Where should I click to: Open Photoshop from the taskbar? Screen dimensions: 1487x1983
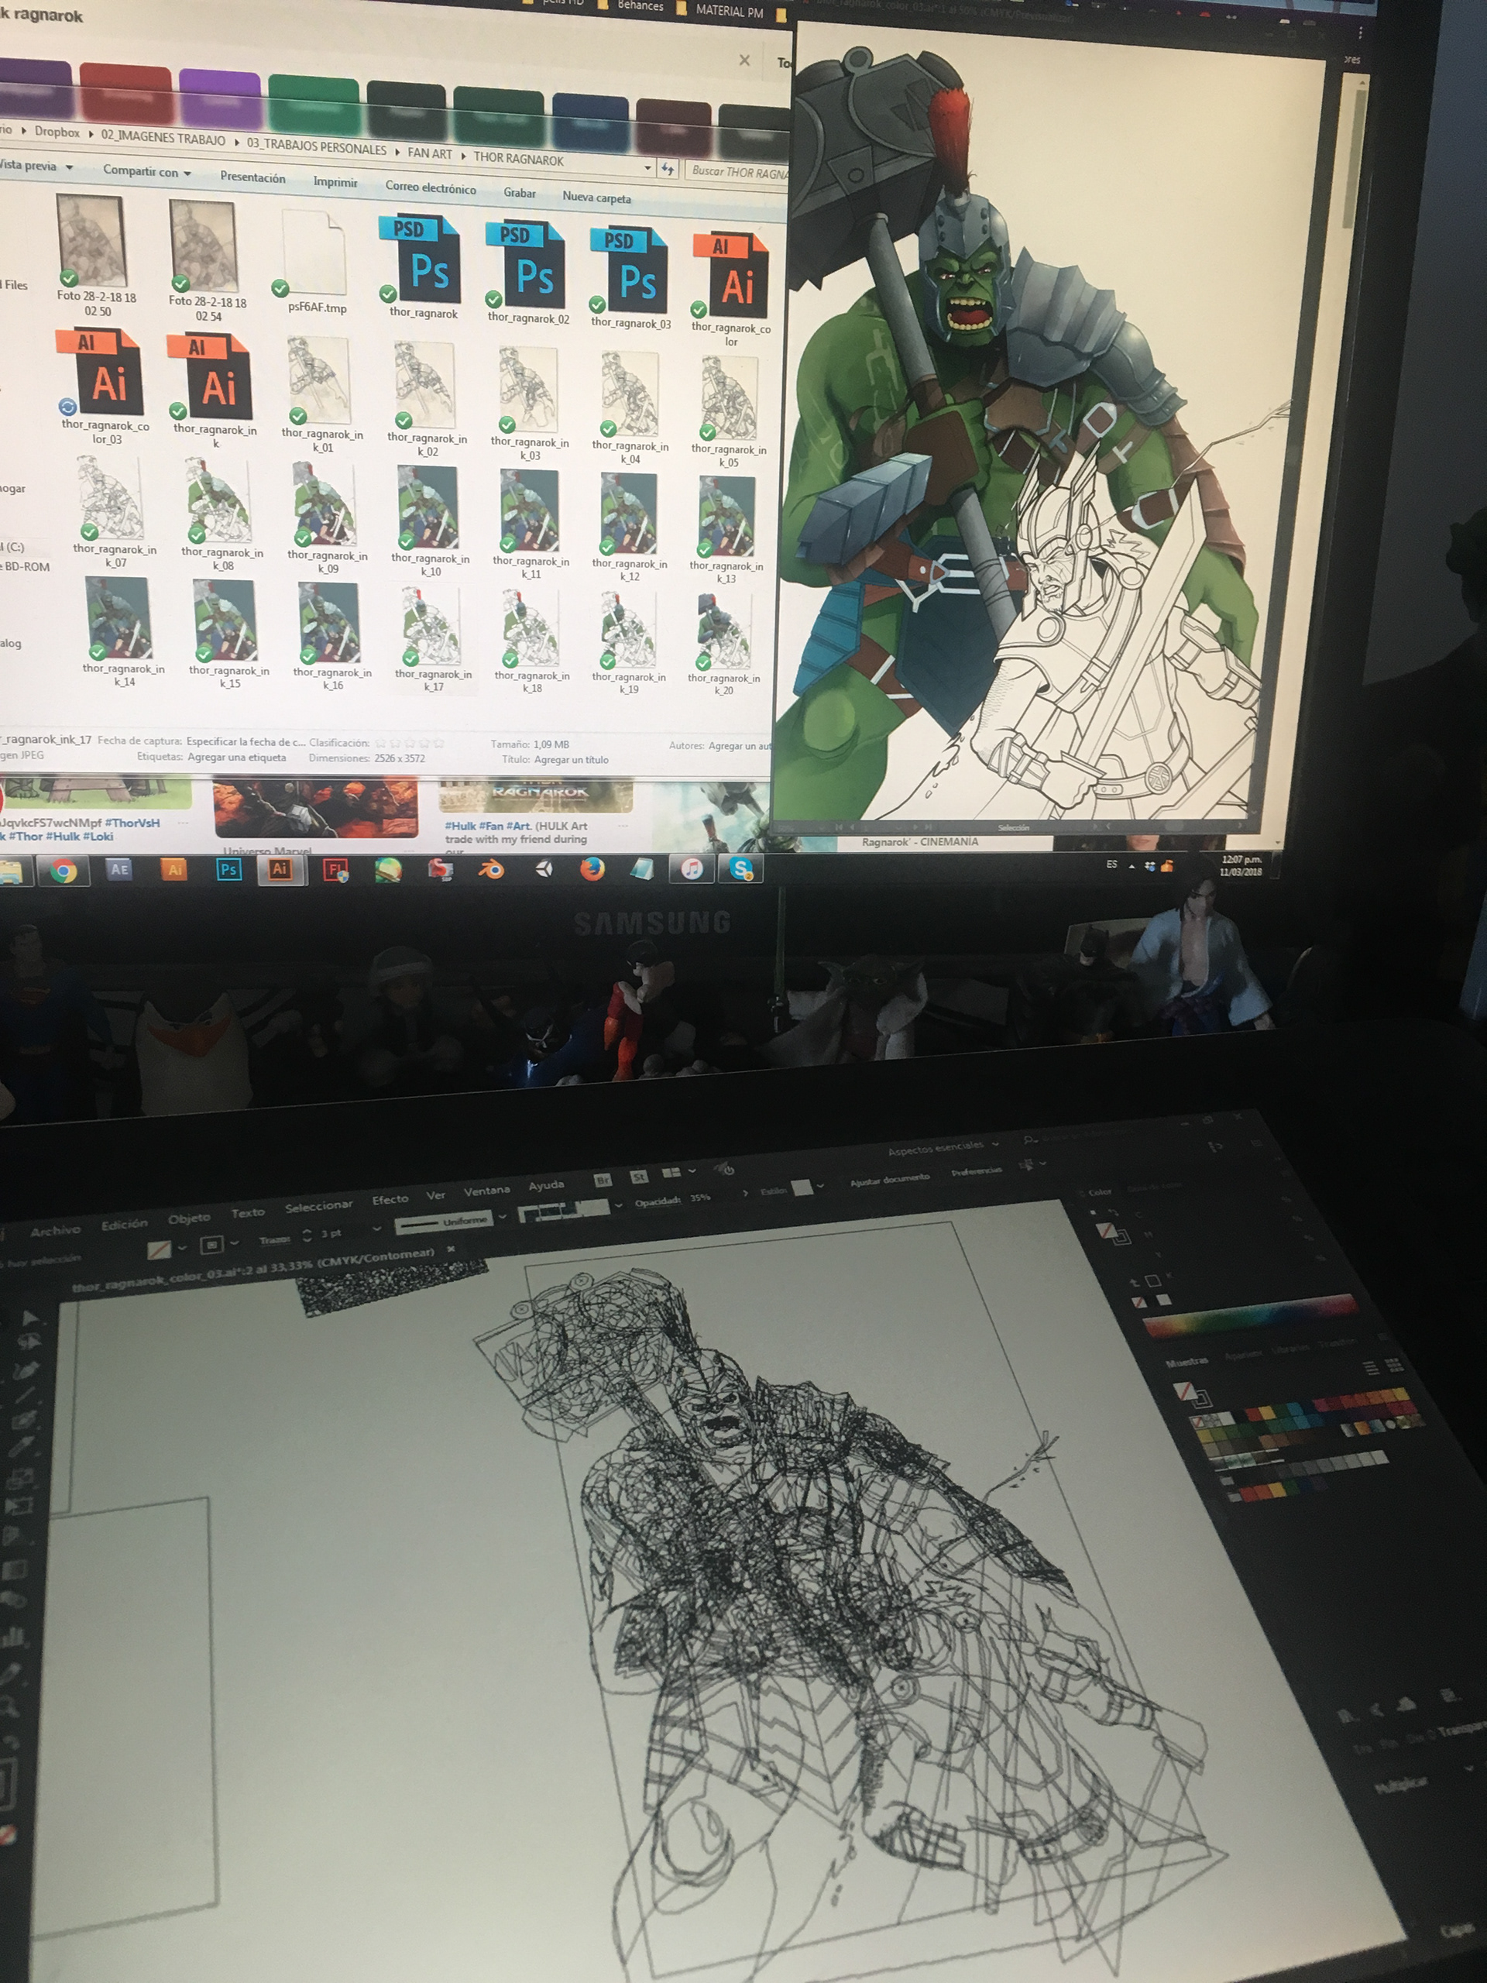(x=228, y=868)
